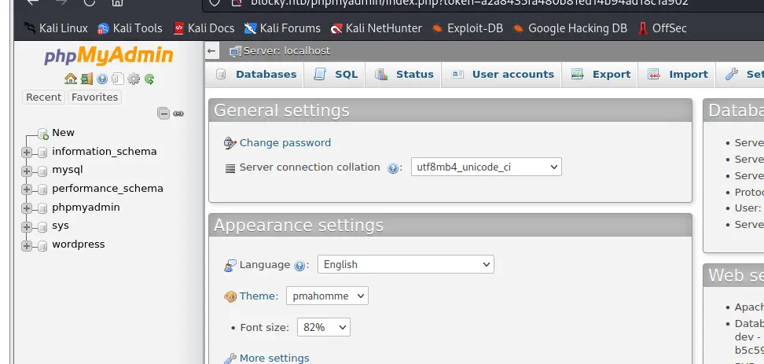Click the collapse navigation panel arrow
Screen dimensions: 764x364
point(211,51)
